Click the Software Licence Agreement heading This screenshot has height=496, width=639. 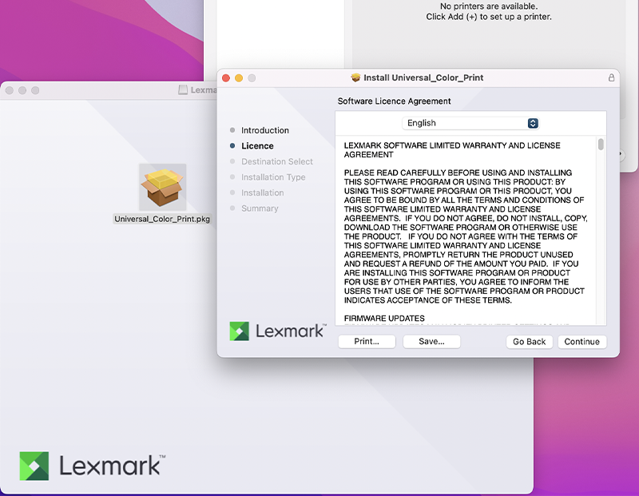394,101
